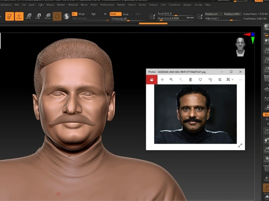Open the Stroke menu
The width and height of the screenshot is (269, 201).
pyautogui.click(x=142, y=5)
